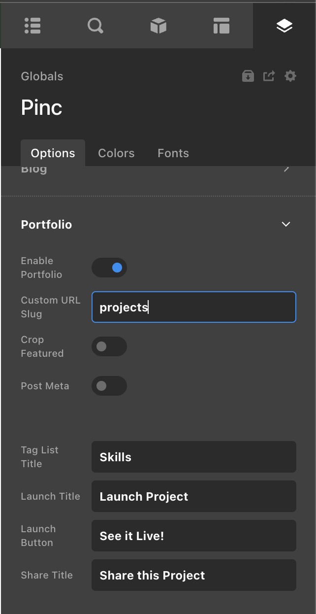Click the export share arrow icon
The width and height of the screenshot is (316, 614).
(x=269, y=76)
